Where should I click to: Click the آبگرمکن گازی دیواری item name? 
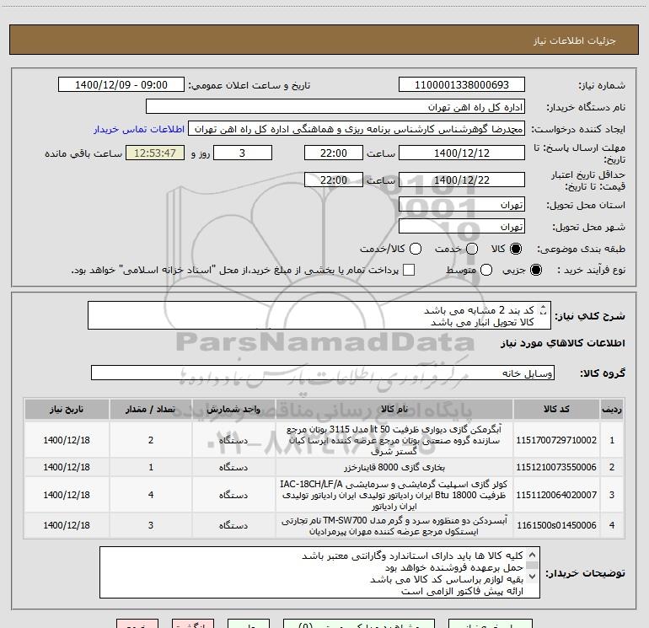(394, 440)
